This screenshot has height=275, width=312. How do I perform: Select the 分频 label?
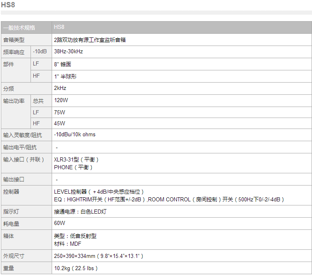[9, 89]
